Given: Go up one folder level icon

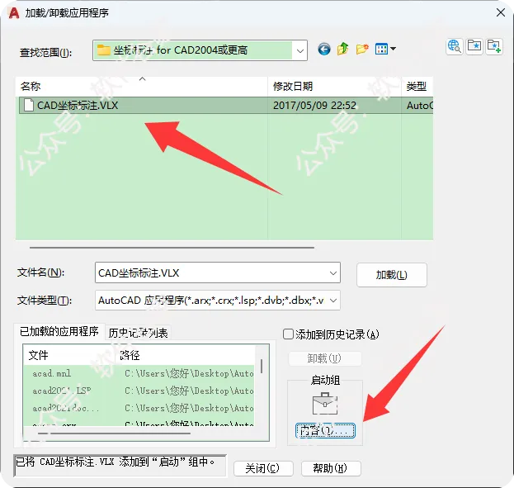Looking at the screenshot, I should [343, 50].
